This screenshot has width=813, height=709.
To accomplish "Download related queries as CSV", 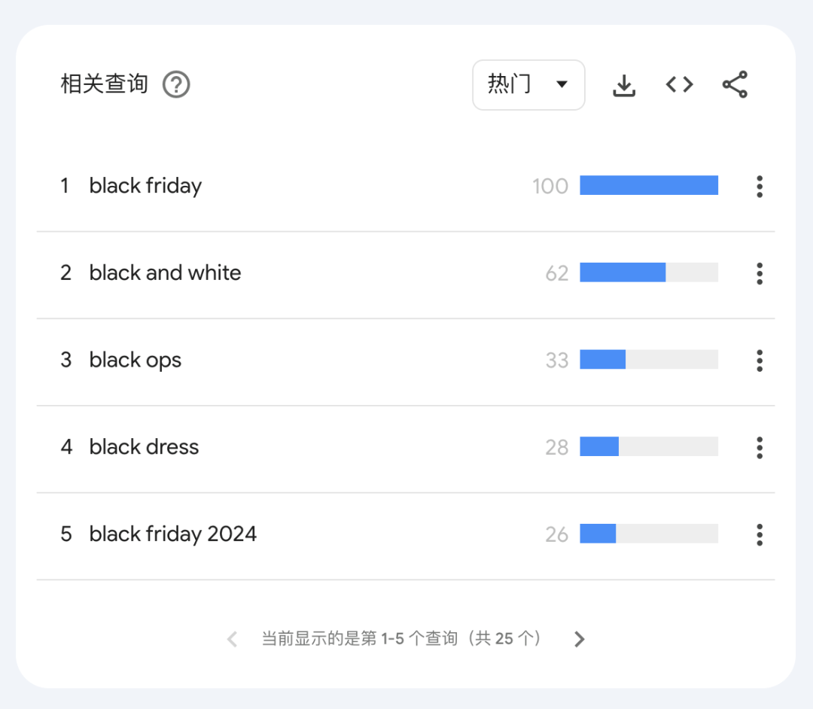I will 624,85.
